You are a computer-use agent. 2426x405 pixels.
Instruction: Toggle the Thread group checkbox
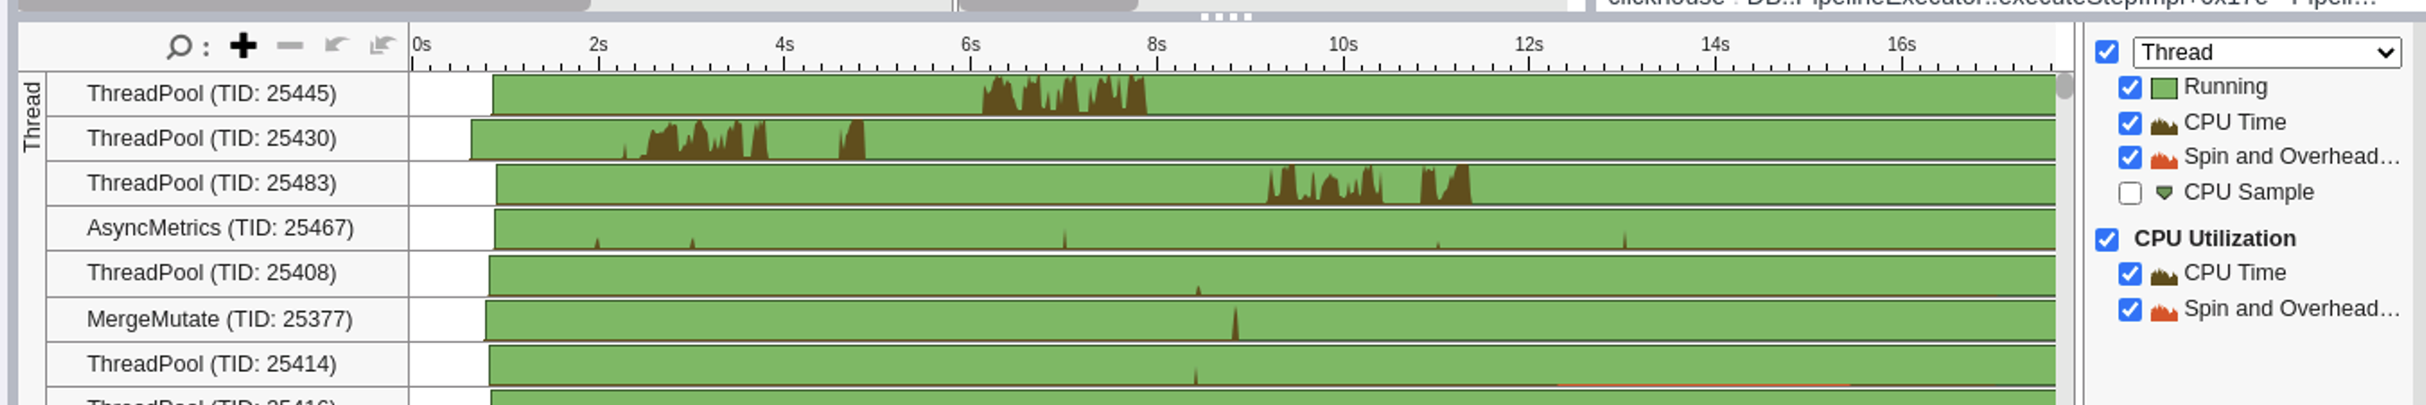click(x=2106, y=52)
